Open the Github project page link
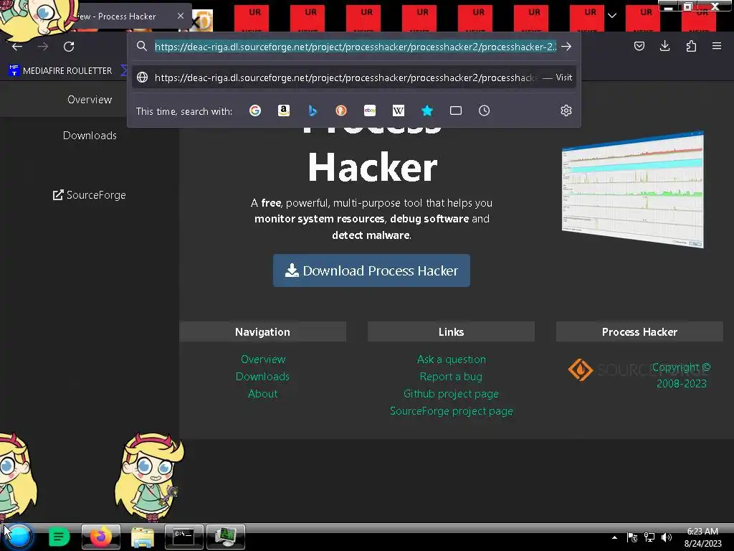The width and height of the screenshot is (734, 551). [x=451, y=394]
